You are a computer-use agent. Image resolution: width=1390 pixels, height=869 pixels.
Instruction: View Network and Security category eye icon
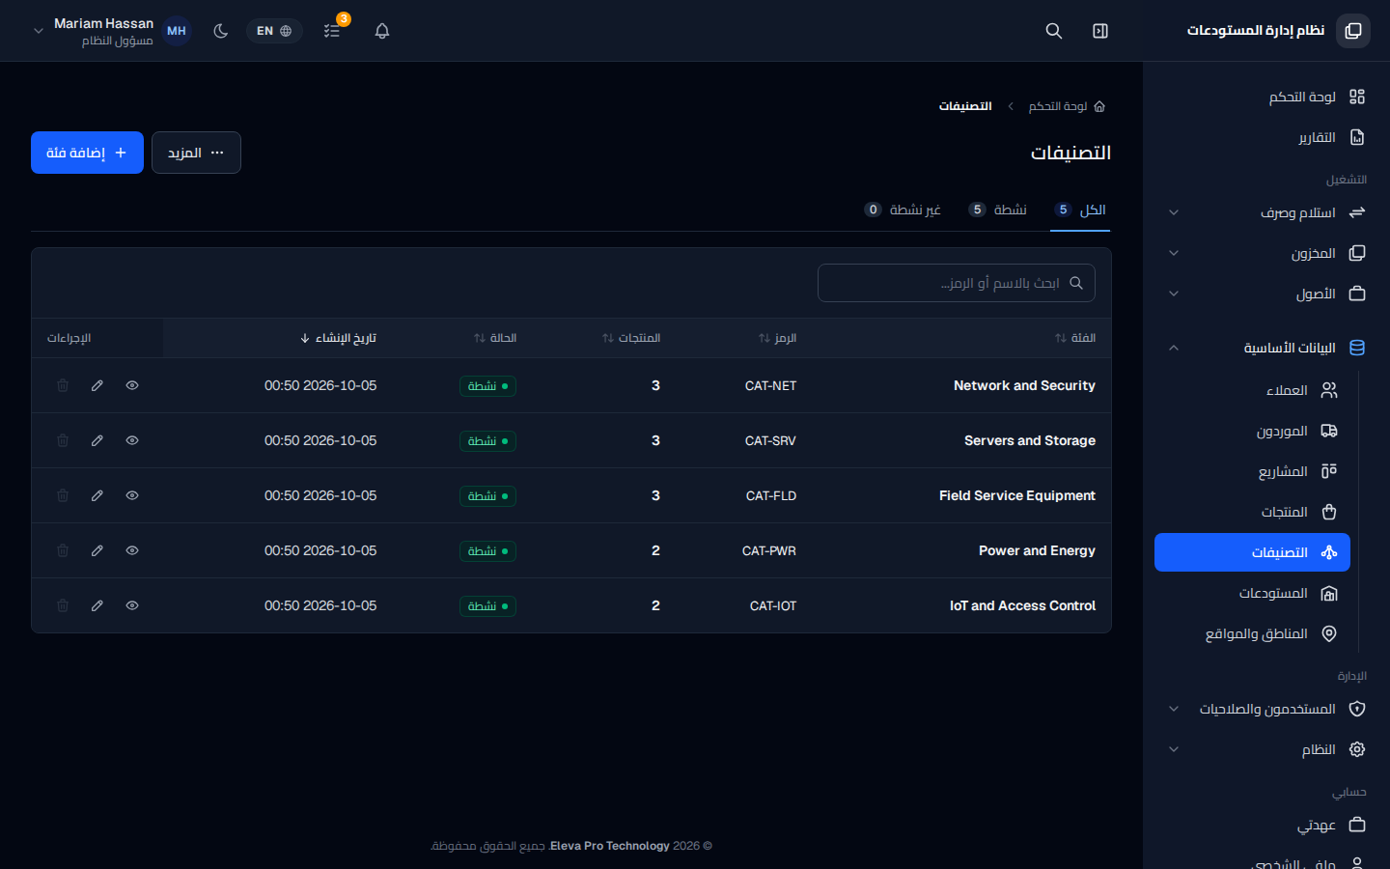tap(132, 385)
